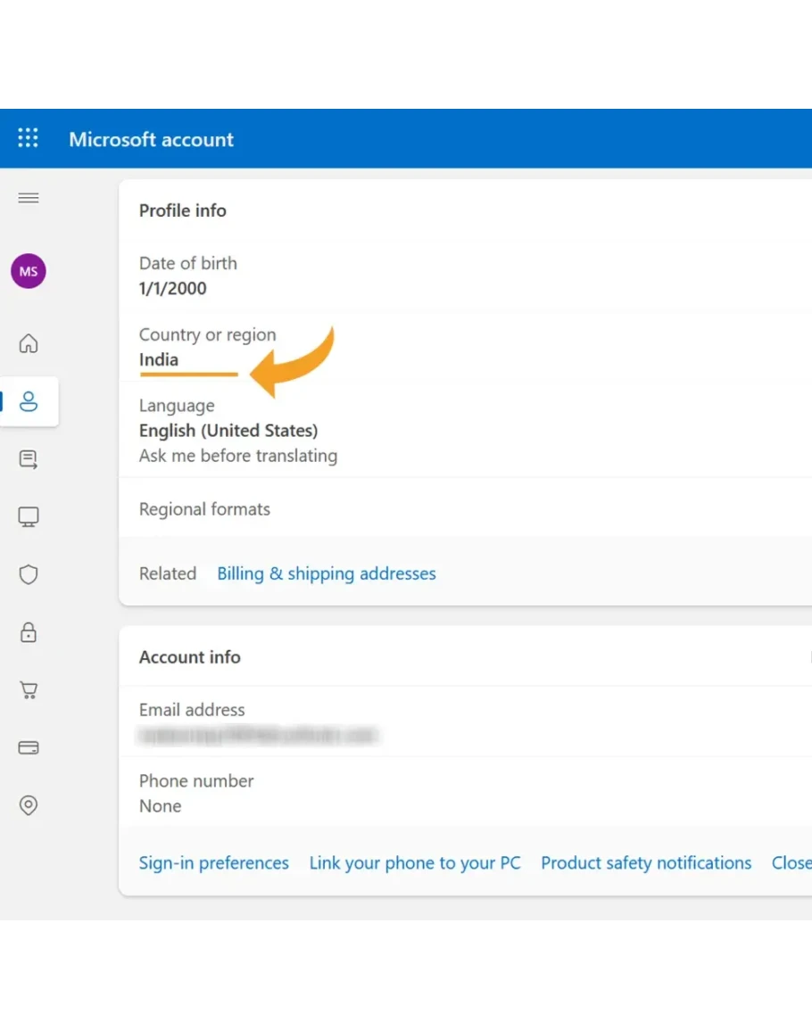Click the Billing & shipping addresses link
The image size is (812, 1030).
(x=327, y=573)
